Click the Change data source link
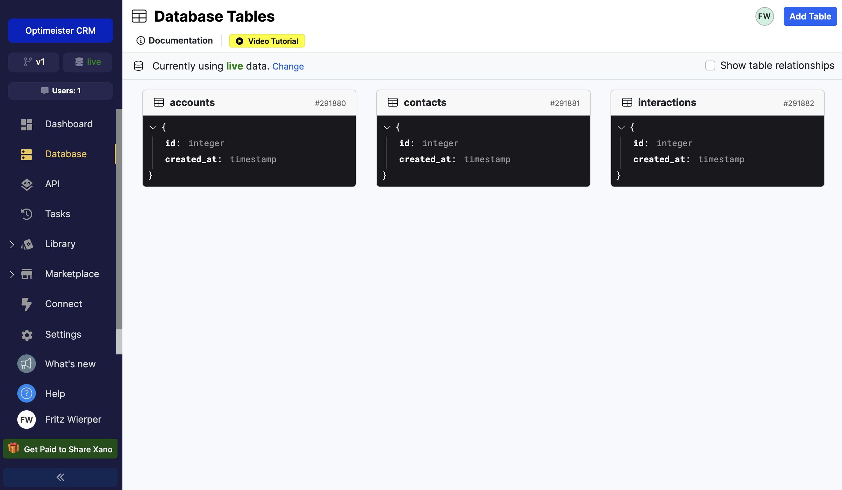 tap(288, 66)
